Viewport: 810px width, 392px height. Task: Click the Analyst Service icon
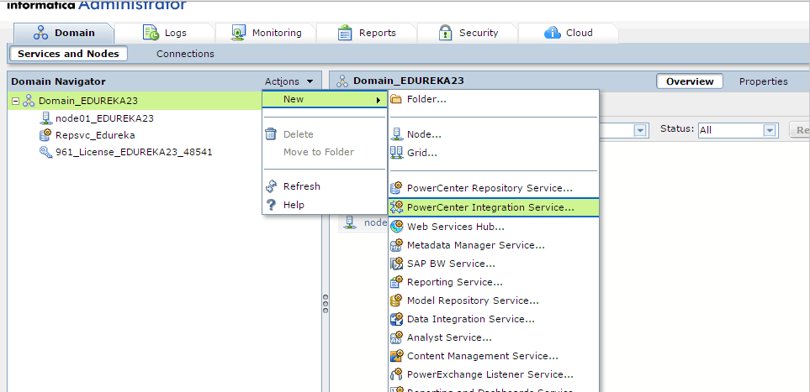pos(396,337)
